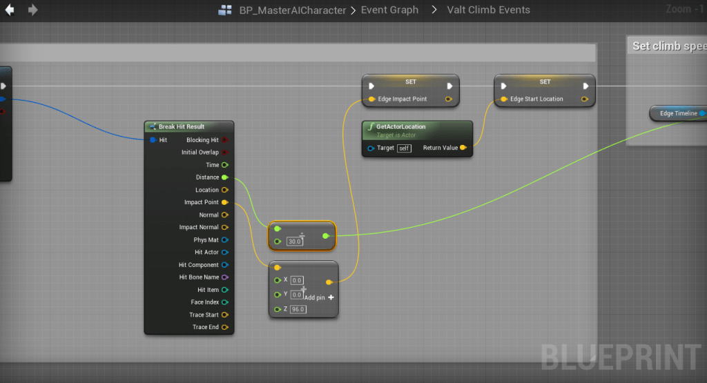Click the Z value field showing 96.0
Screen dimensions: 707x383
pos(298,309)
